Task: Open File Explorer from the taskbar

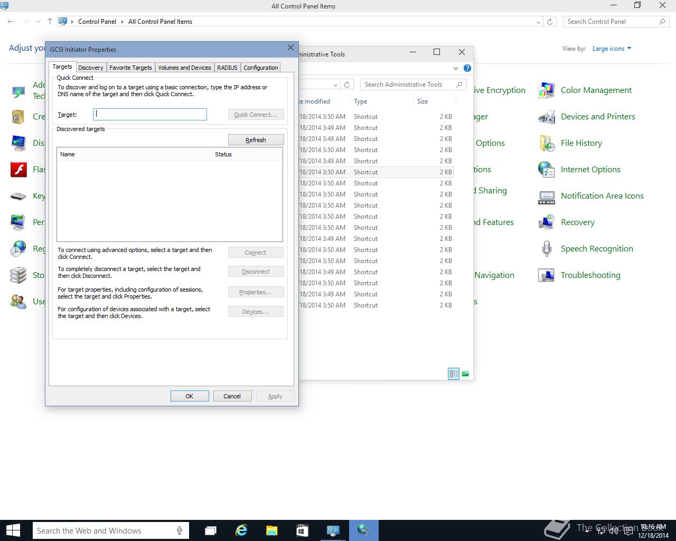Action: (271, 530)
